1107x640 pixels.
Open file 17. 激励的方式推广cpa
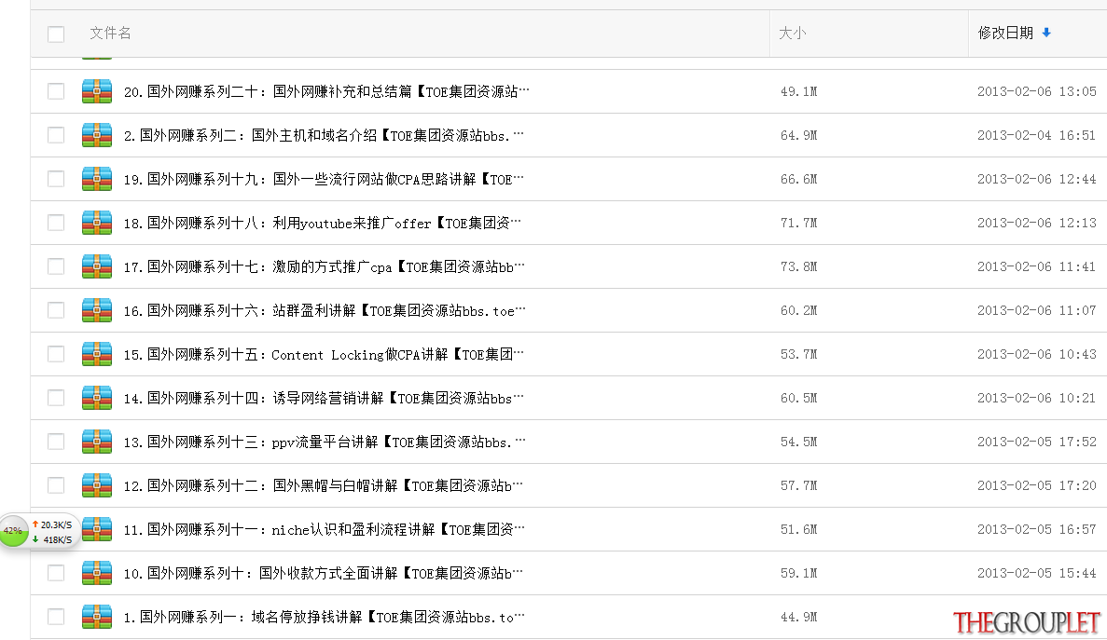coord(324,266)
